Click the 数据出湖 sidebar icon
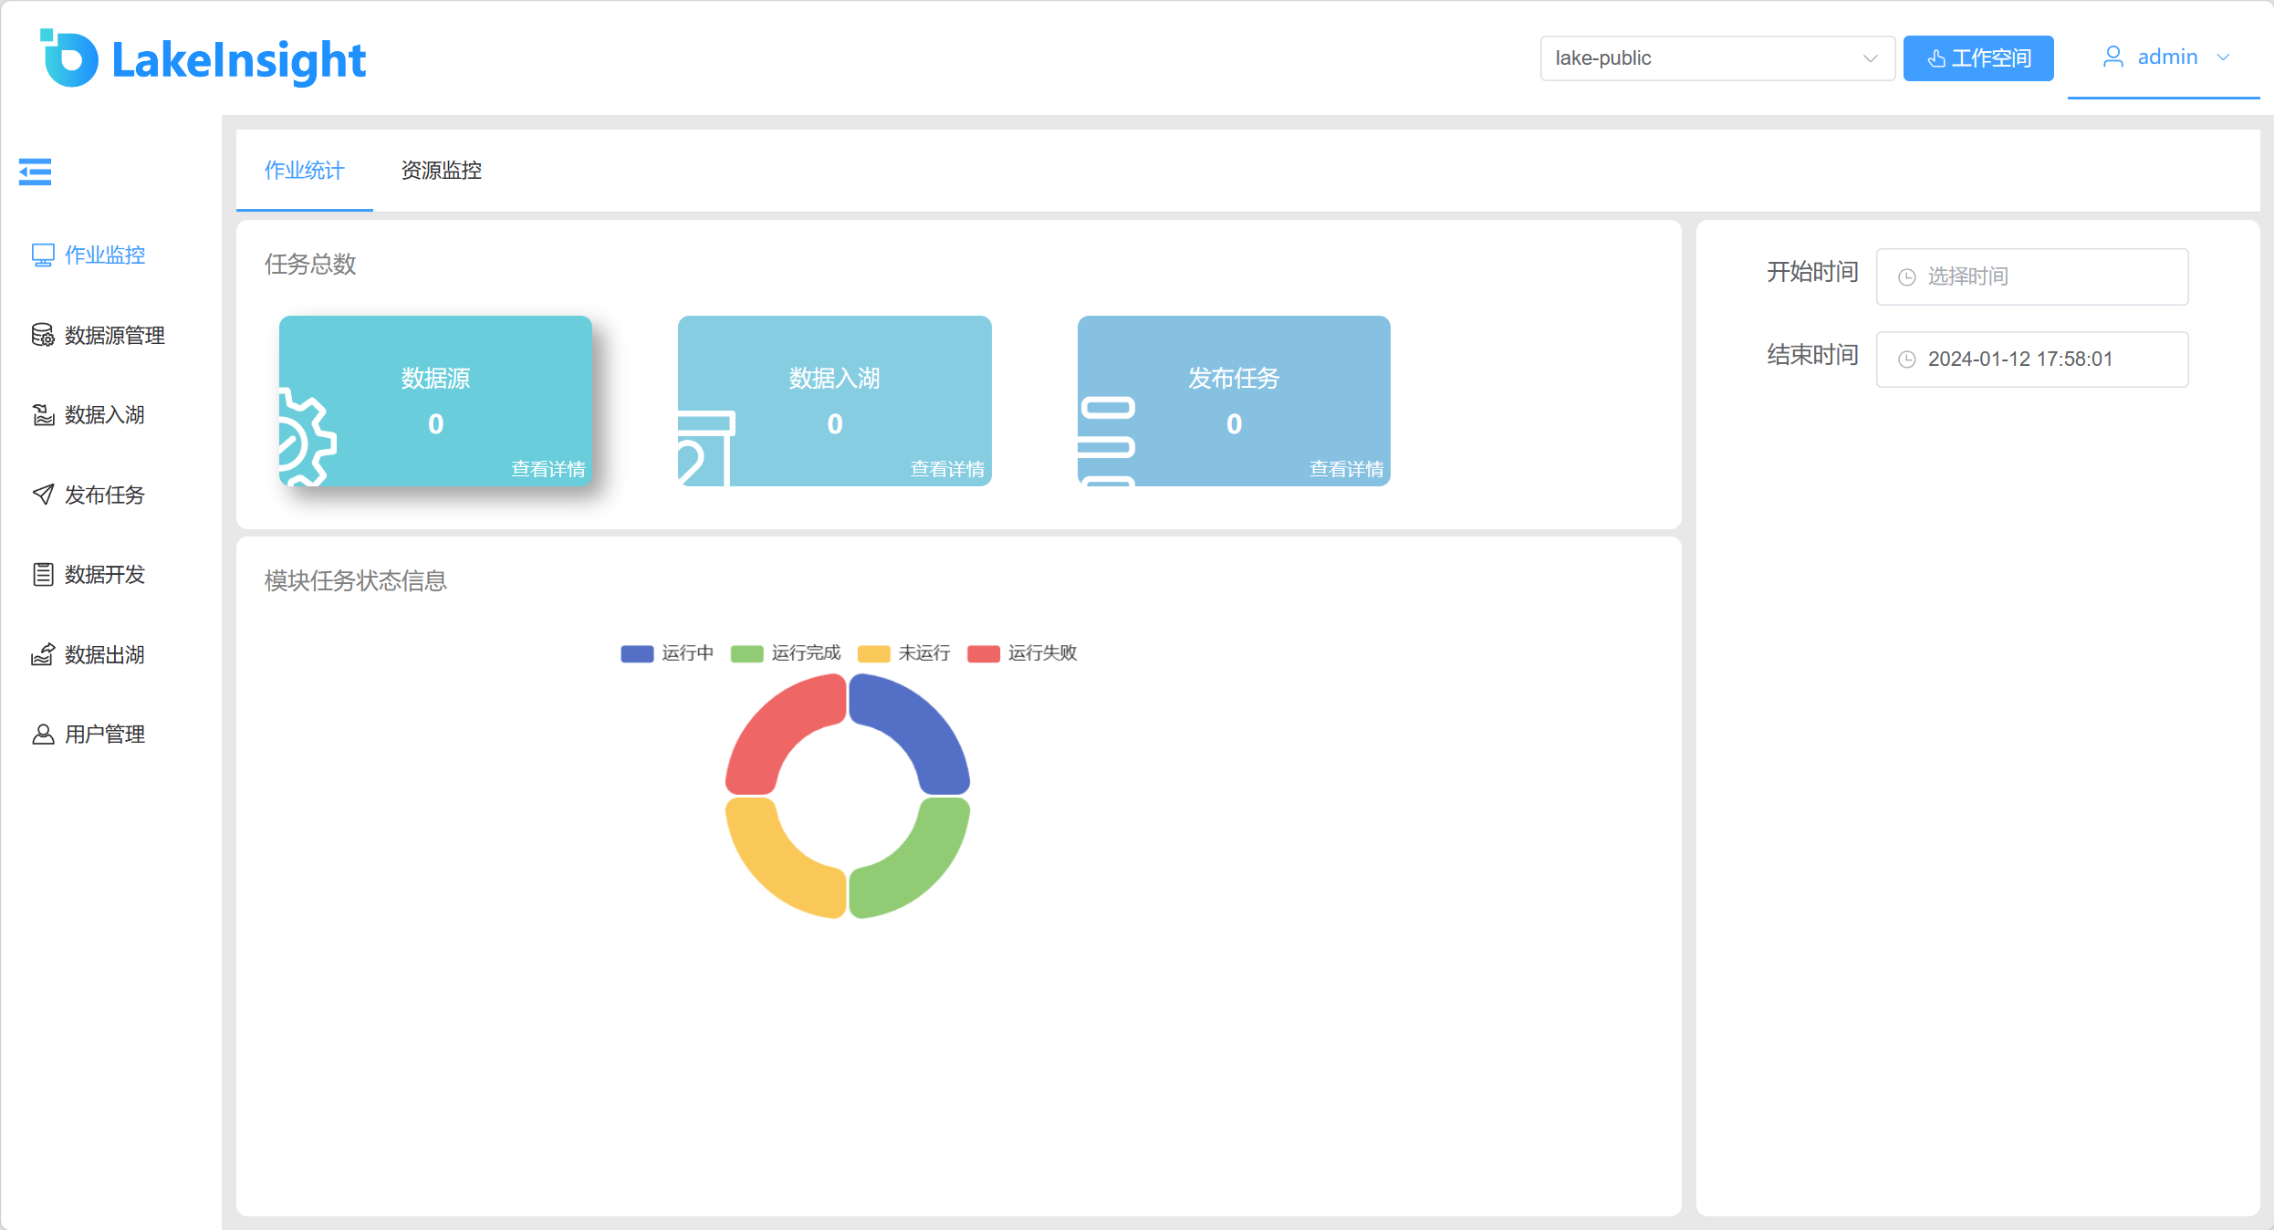This screenshot has height=1230, width=2274. 42,654
